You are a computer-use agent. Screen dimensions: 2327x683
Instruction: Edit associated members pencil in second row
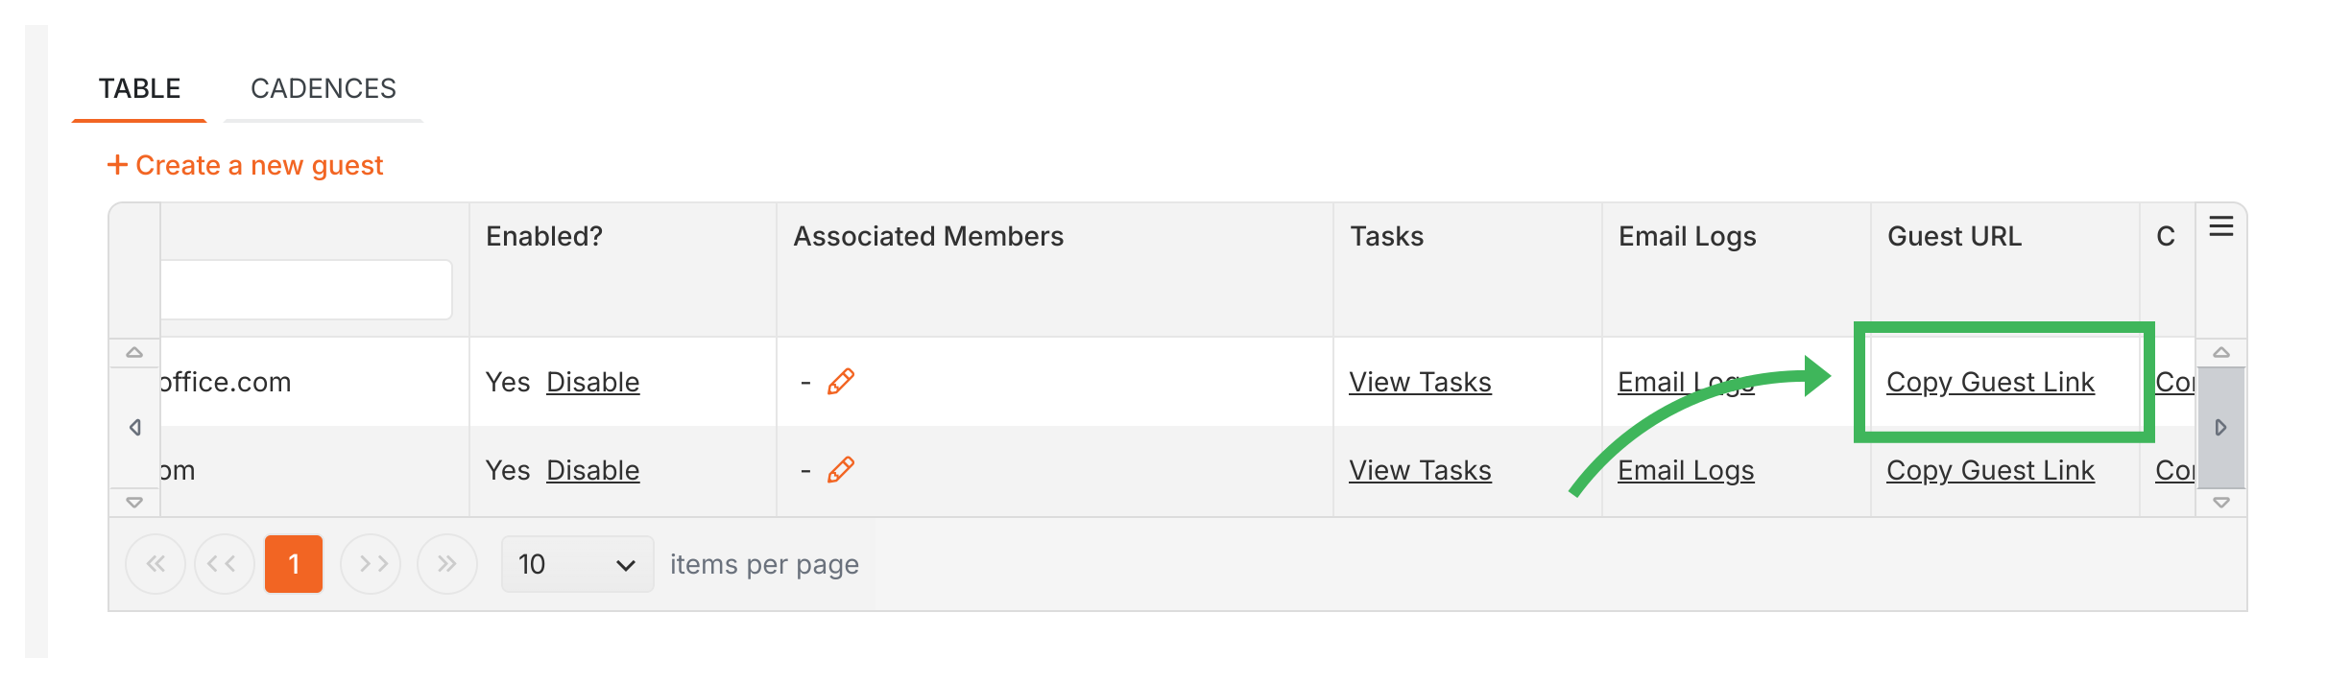[841, 470]
